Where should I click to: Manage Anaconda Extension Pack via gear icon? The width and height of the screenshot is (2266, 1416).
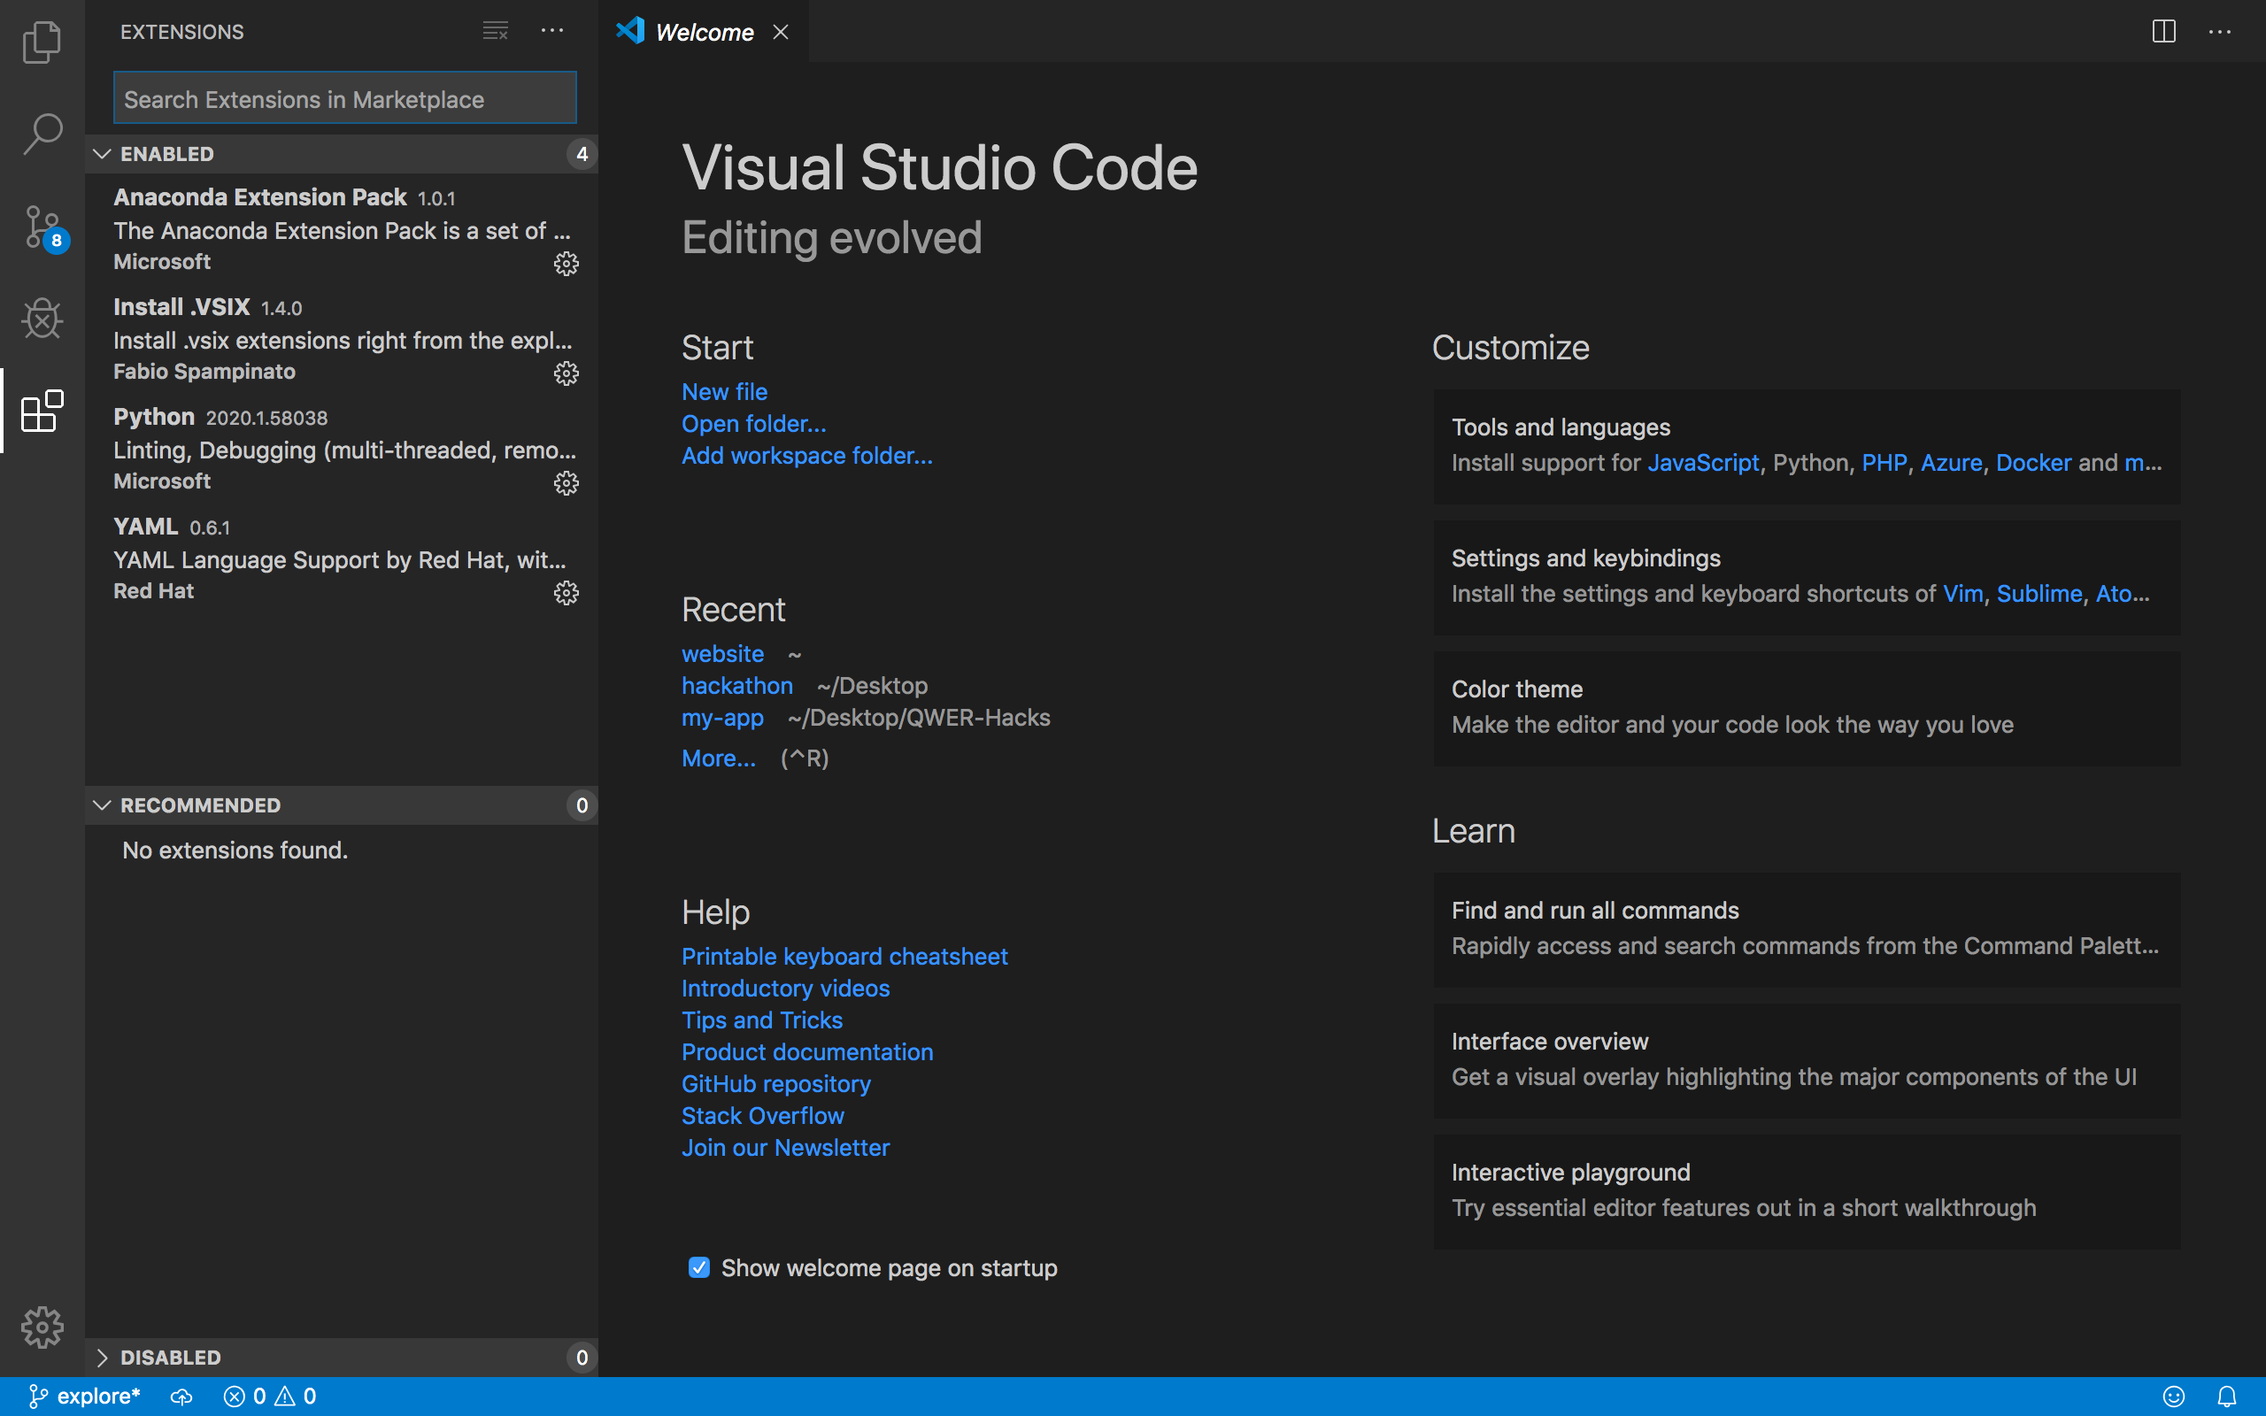pyautogui.click(x=566, y=263)
